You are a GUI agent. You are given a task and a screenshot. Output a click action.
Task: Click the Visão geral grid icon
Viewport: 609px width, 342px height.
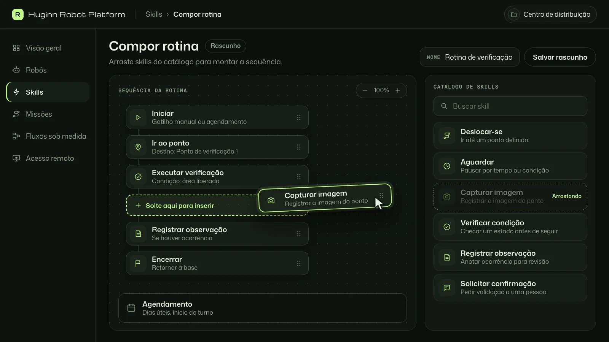[x=16, y=48]
